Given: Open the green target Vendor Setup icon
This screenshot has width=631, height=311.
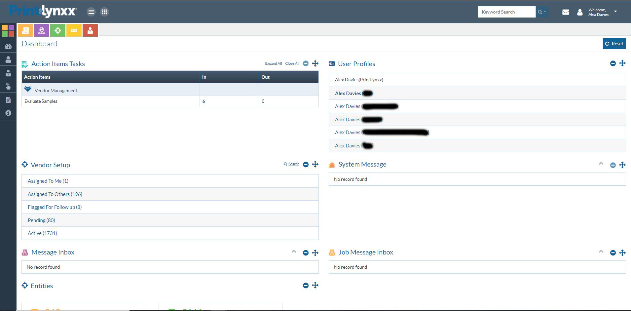Looking at the screenshot, I should point(58,30).
